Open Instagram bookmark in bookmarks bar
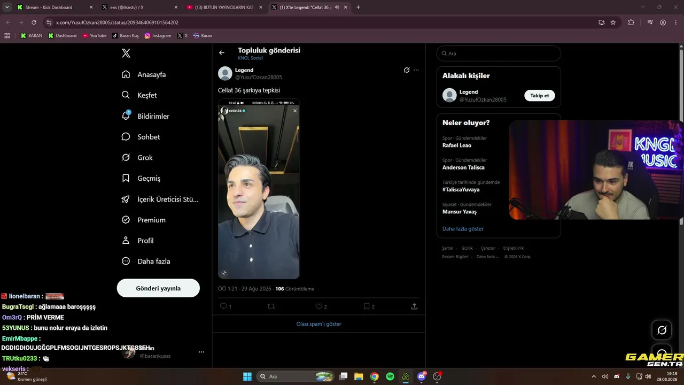The width and height of the screenshot is (684, 385). pos(158,36)
